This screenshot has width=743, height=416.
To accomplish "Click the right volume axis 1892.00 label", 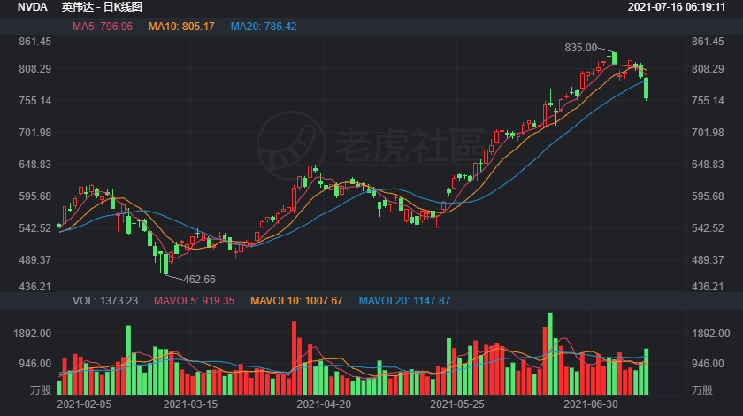I will (x=711, y=334).
